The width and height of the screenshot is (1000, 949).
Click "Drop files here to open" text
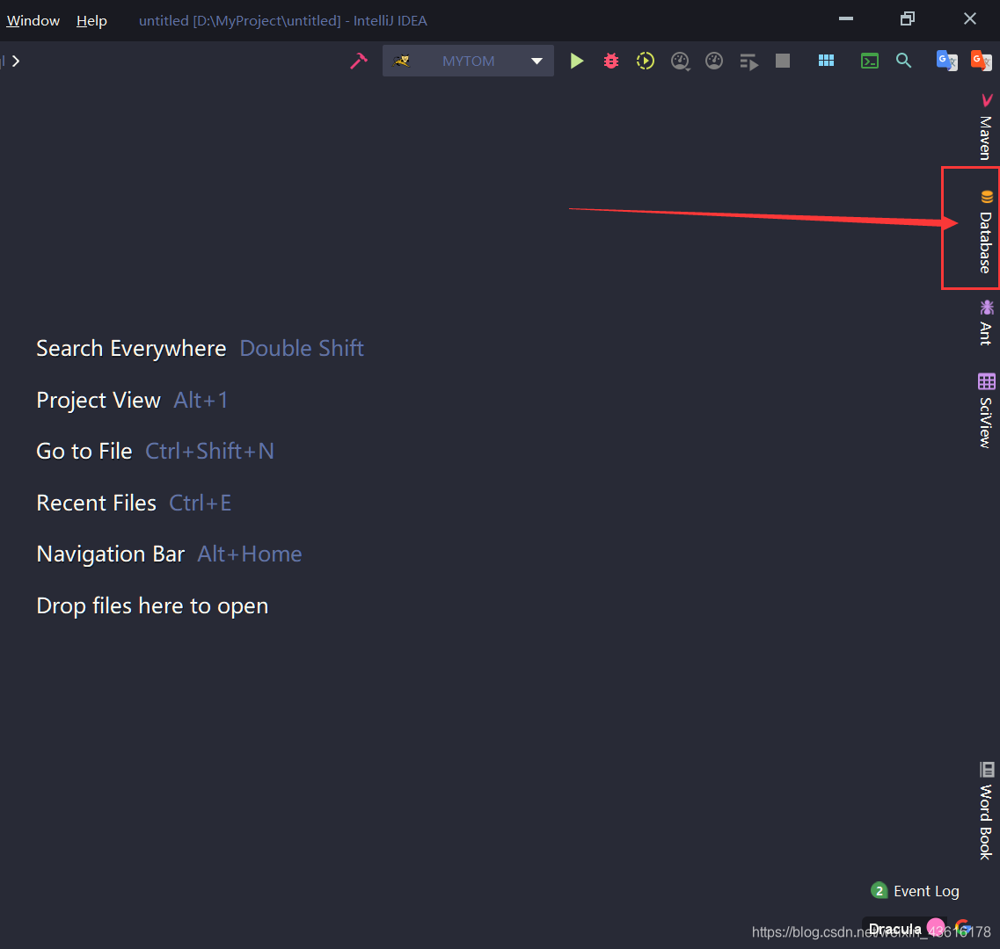click(152, 606)
